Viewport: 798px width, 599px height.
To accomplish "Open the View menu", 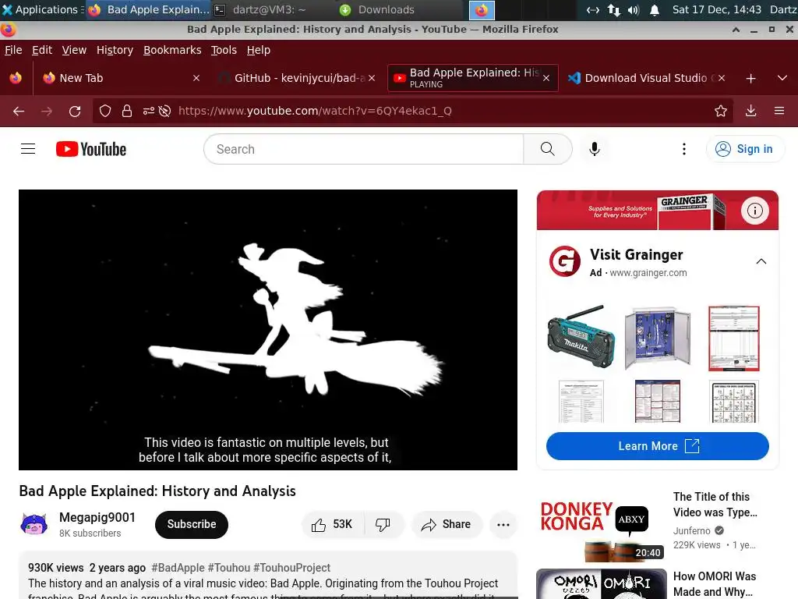I will 74,50.
